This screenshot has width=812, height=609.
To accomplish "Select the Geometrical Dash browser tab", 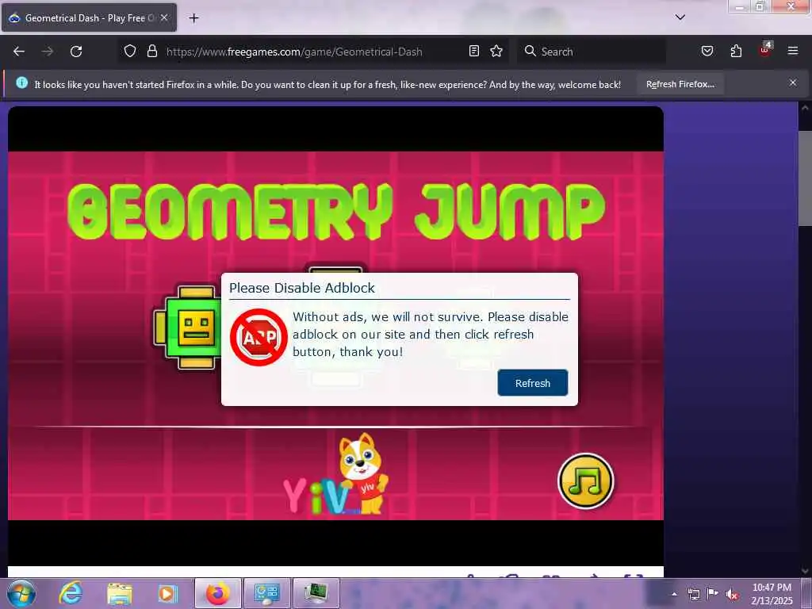I will (x=89, y=17).
